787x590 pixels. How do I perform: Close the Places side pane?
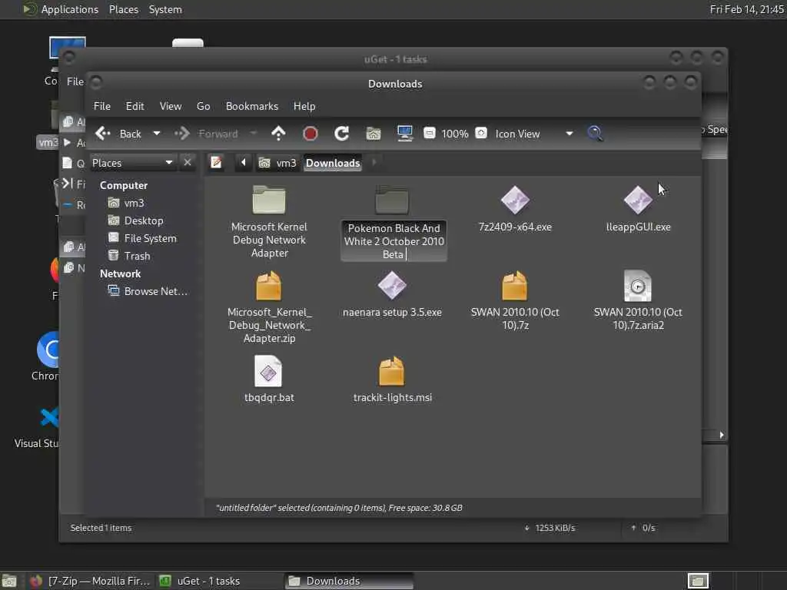188,163
